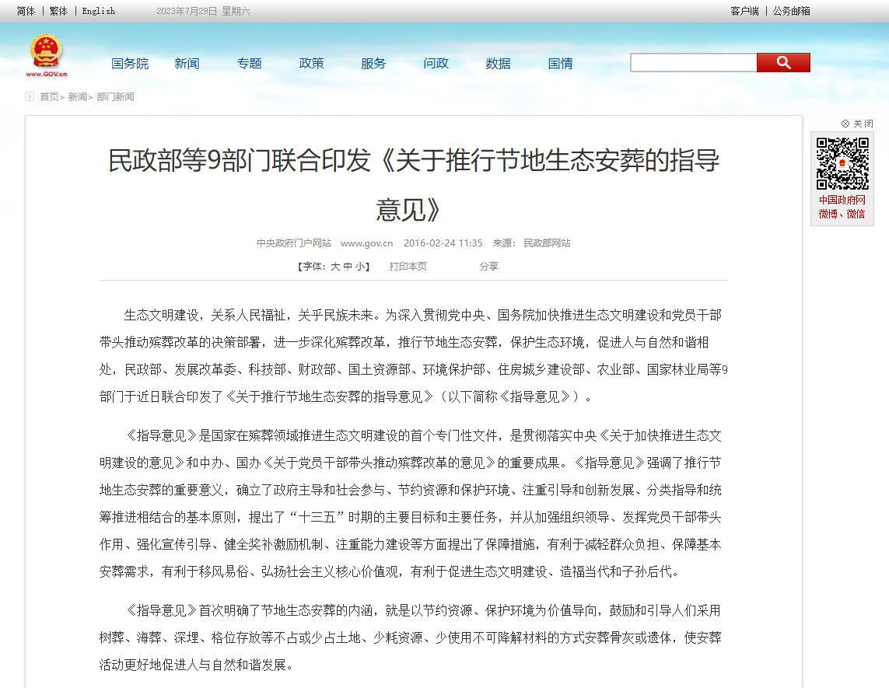Open the 政策 navigation menu
Image resolution: width=889 pixels, height=688 pixels.
pos(311,64)
